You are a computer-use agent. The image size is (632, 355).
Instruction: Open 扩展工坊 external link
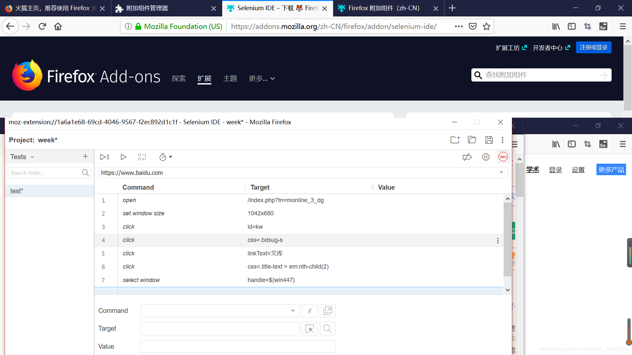[x=511, y=48]
